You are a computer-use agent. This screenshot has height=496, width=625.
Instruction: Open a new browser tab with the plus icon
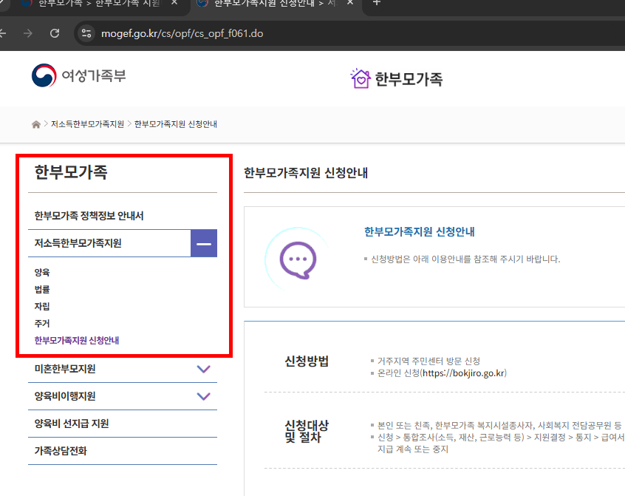tap(377, 6)
